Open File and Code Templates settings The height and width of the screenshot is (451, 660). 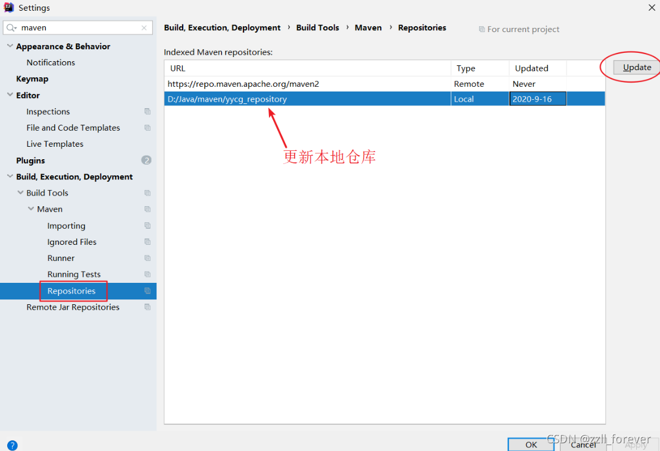pyautogui.click(x=73, y=128)
